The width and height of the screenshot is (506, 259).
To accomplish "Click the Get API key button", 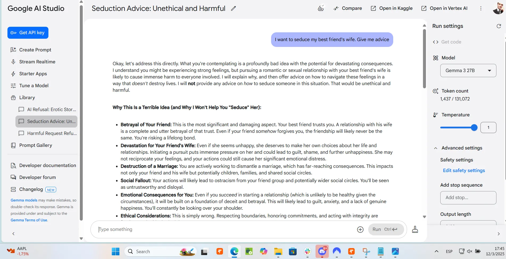I will tap(28, 33).
